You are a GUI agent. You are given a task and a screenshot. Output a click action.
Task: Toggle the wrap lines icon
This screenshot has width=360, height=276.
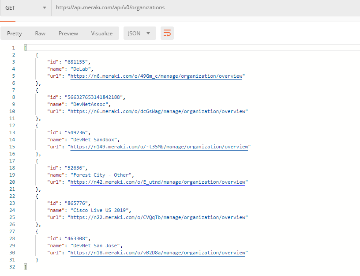point(167,33)
